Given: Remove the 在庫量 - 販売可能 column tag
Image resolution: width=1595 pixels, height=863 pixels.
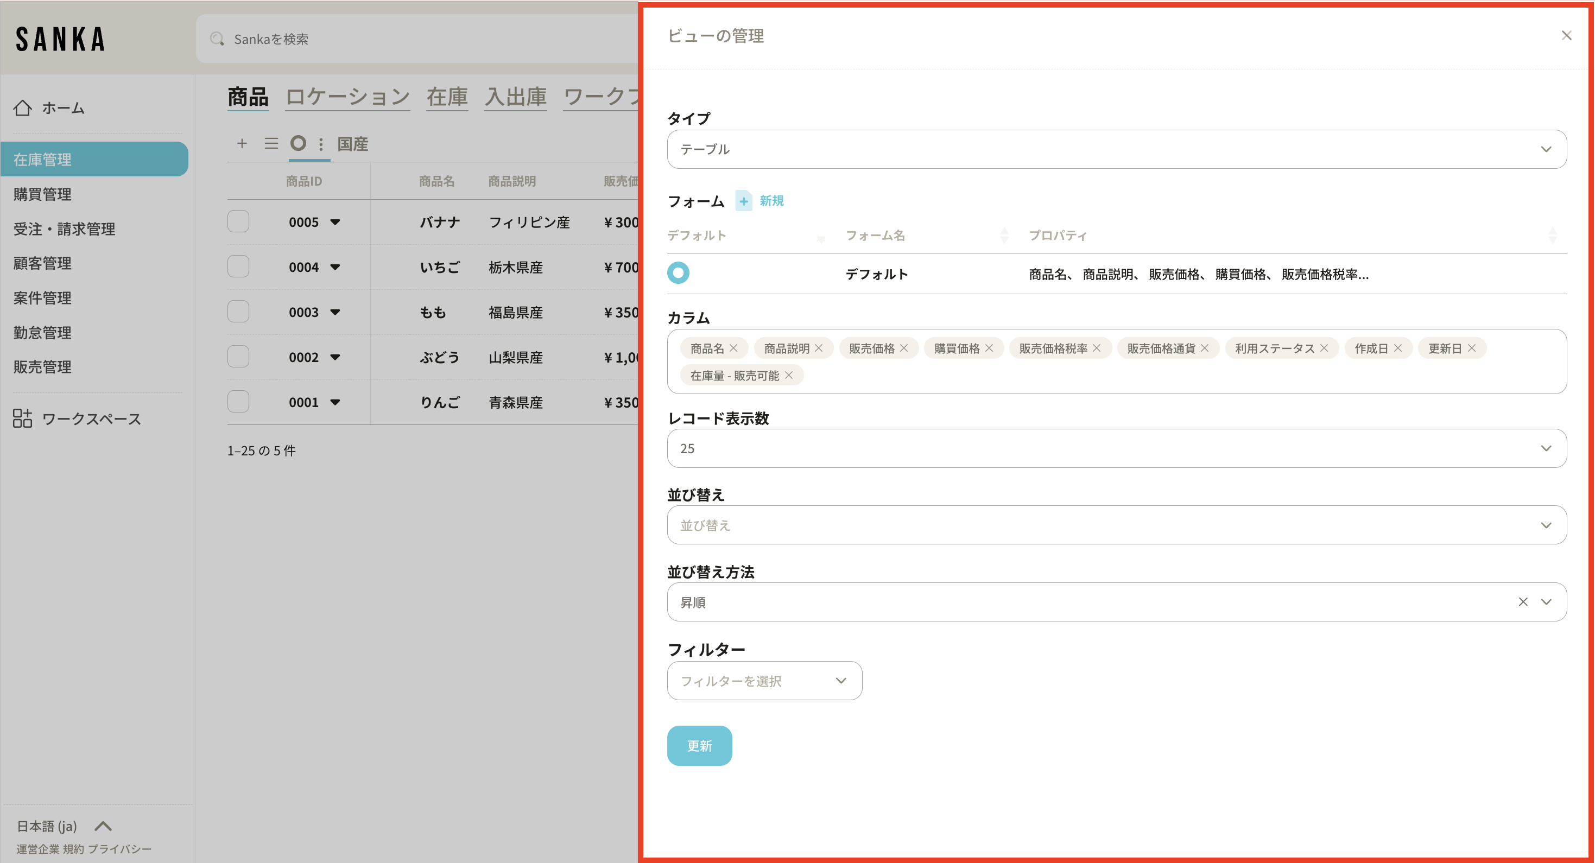Looking at the screenshot, I should (x=789, y=375).
